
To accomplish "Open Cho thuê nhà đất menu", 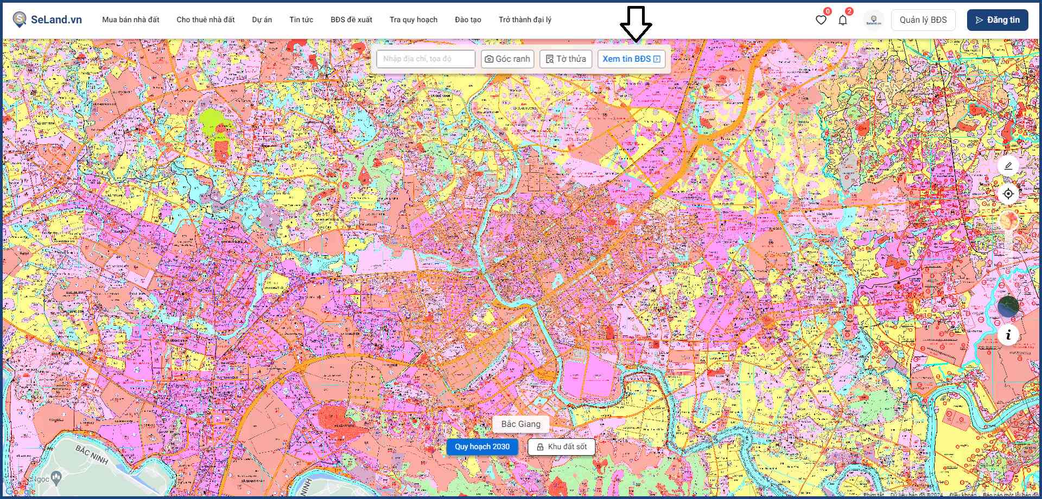I will (x=206, y=20).
